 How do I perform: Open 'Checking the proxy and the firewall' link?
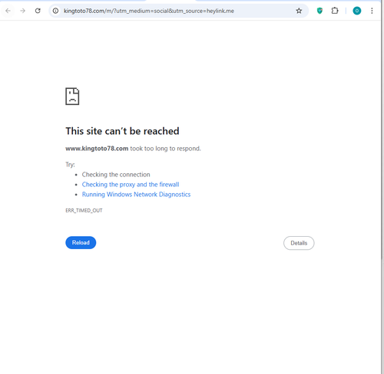pos(131,185)
